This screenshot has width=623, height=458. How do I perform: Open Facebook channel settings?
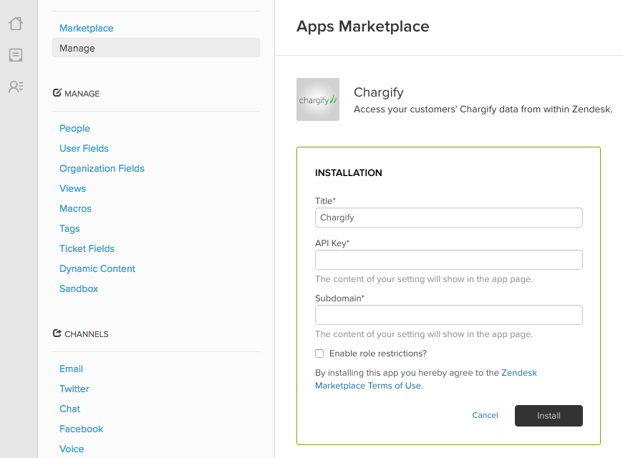click(x=82, y=429)
